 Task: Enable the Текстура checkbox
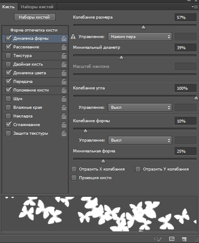(x=8, y=56)
